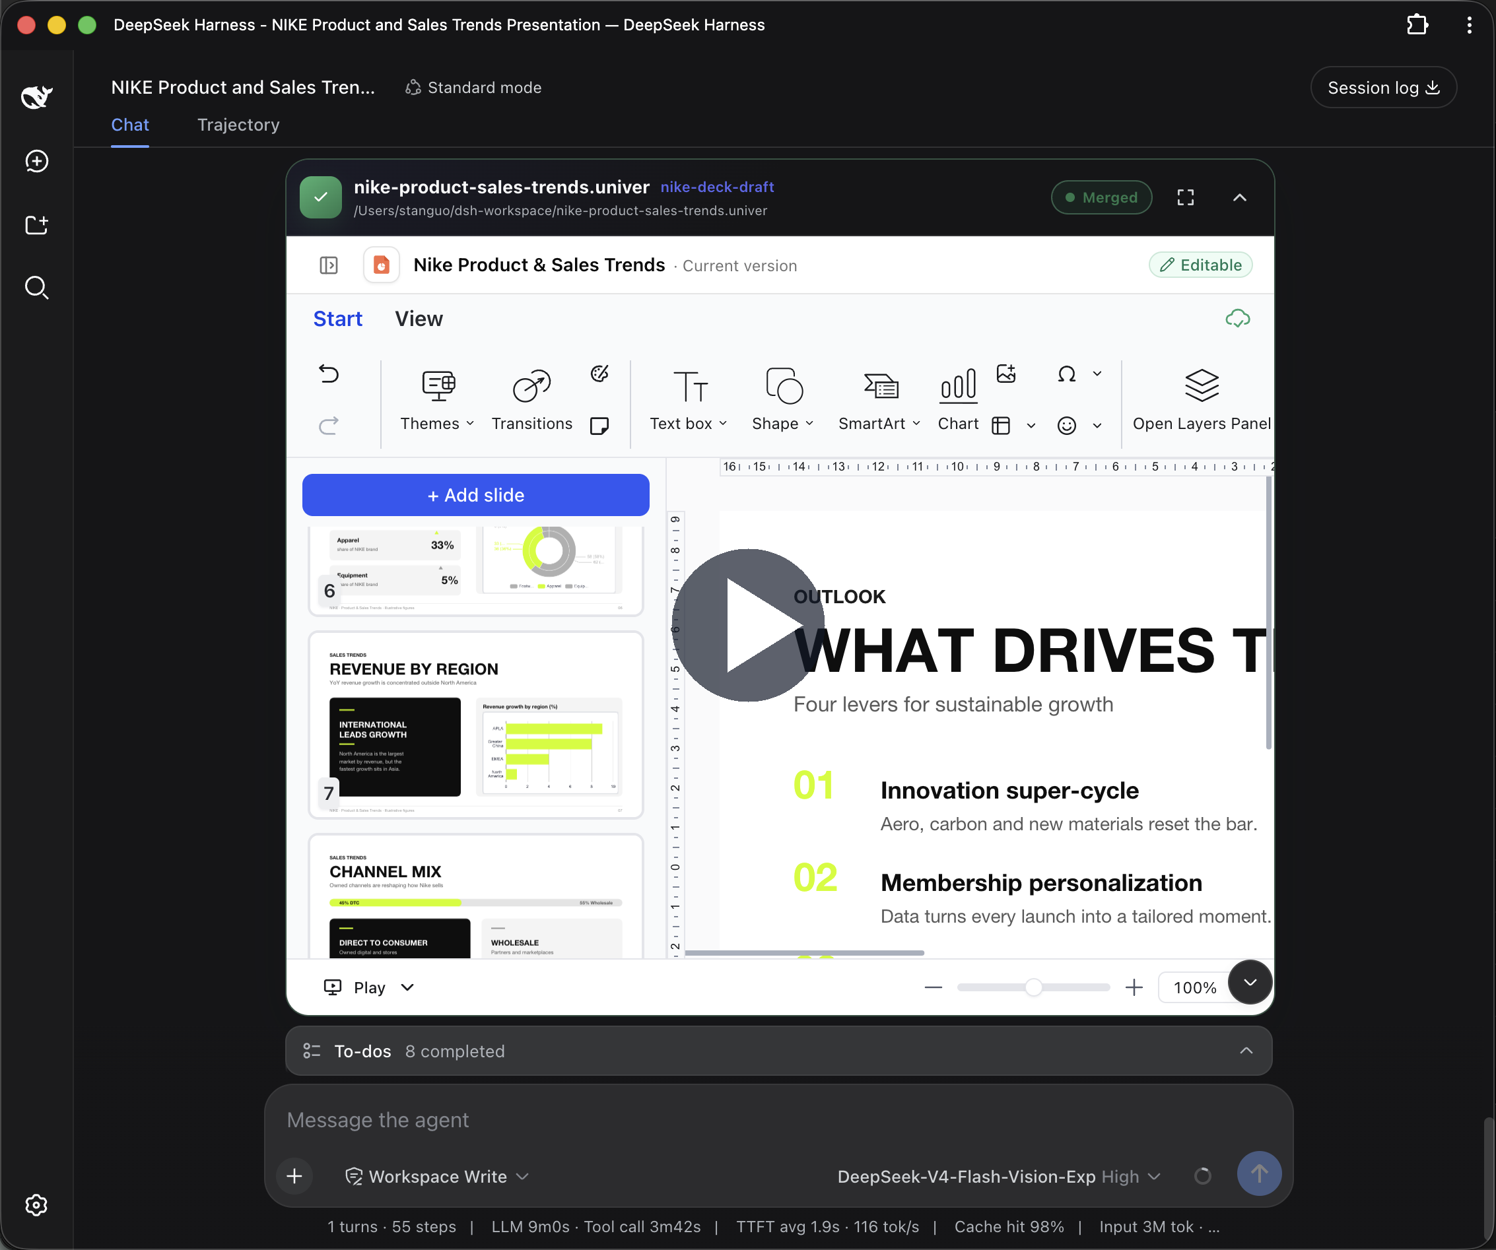Viewport: 1496px width, 1250px height.
Task: Open Layers Panel via the stack icon
Action: 1202,385
